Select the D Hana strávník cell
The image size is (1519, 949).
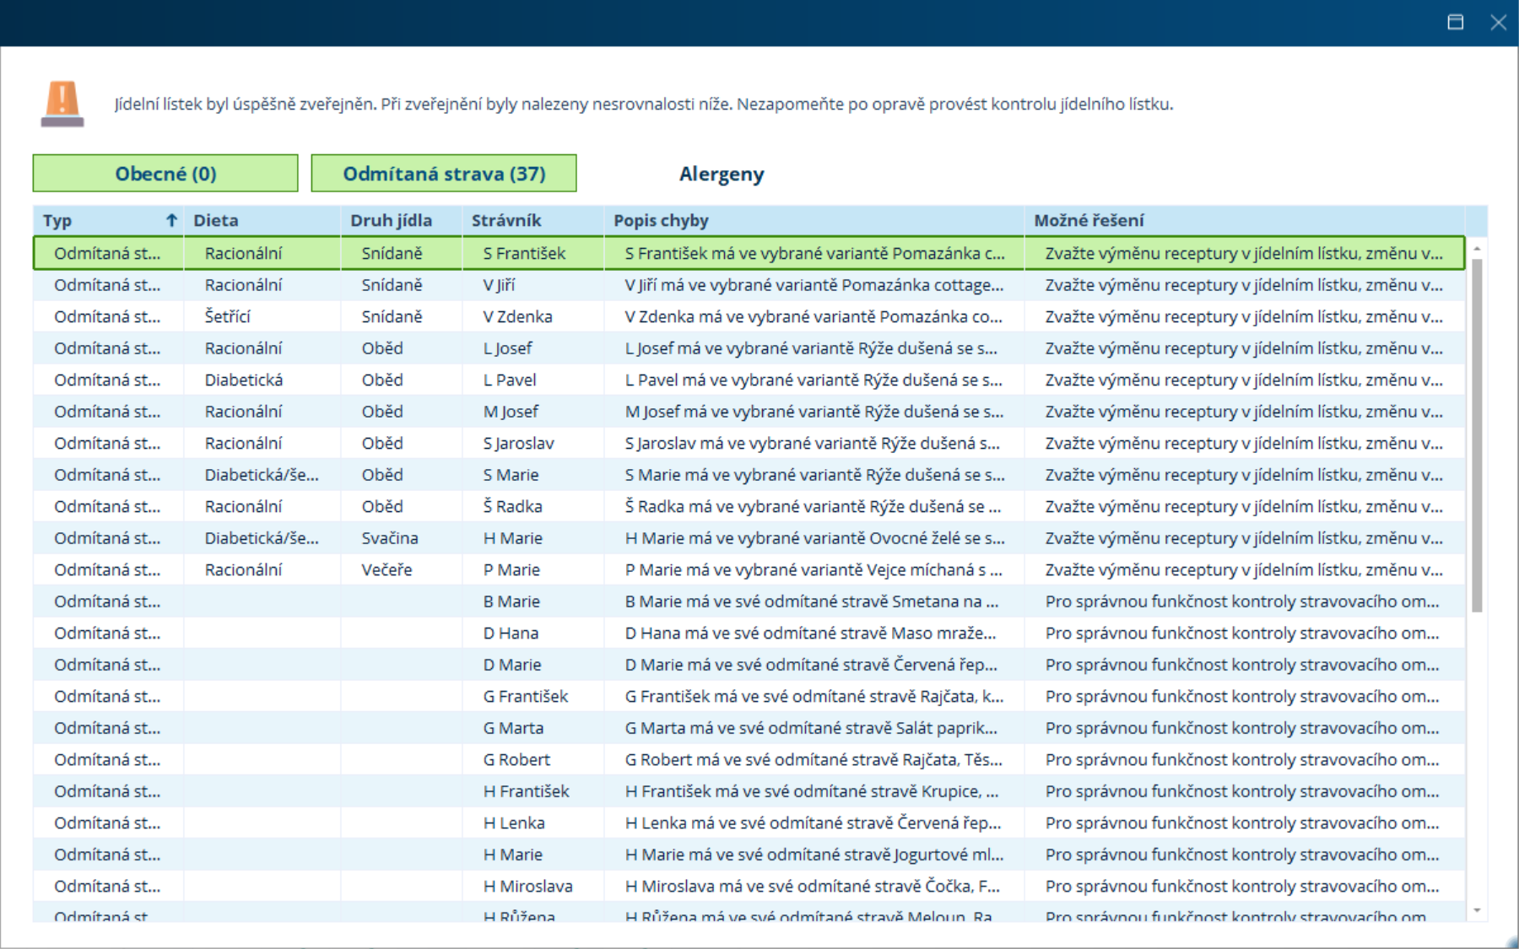[533, 633]
